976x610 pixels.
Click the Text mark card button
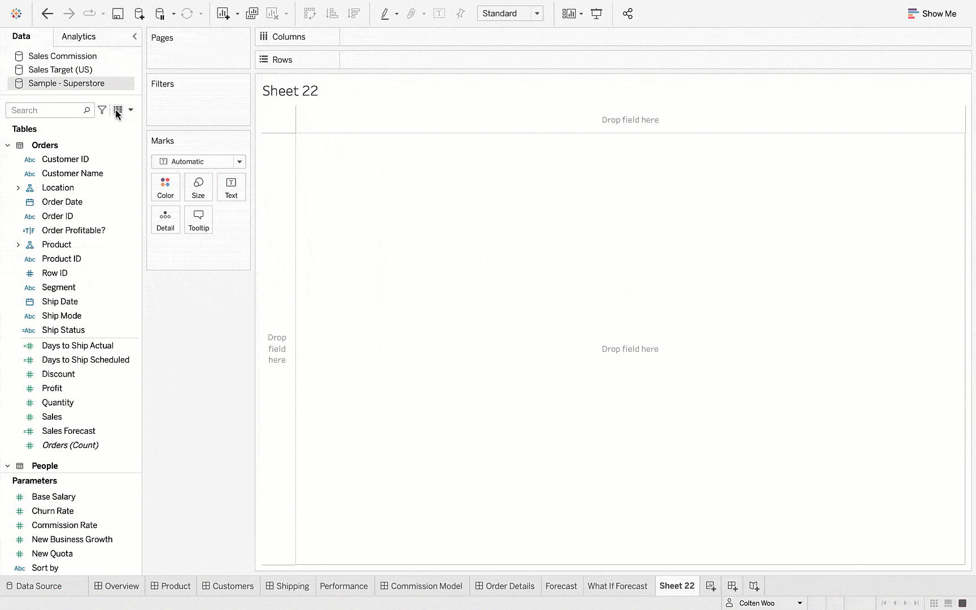[x=231, y=187]
